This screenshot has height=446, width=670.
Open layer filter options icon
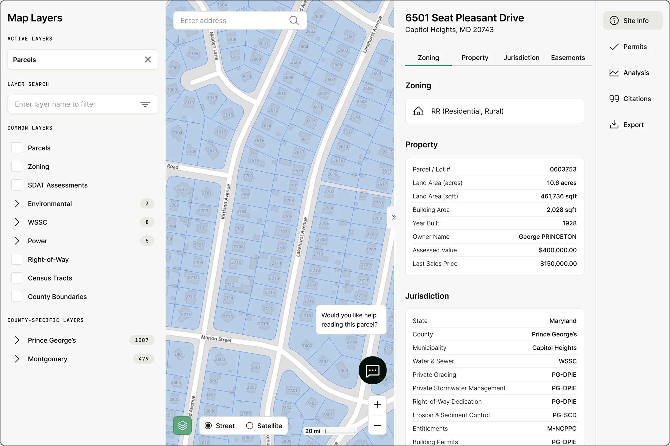[145, 104]
